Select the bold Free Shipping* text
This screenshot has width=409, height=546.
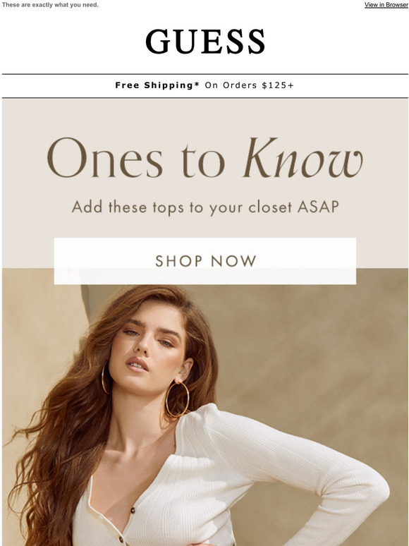click(x=157, y=85)
